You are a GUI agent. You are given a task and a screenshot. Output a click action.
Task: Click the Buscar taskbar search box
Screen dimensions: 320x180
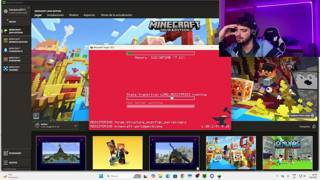pyautogui.click(x=123, y=176)
